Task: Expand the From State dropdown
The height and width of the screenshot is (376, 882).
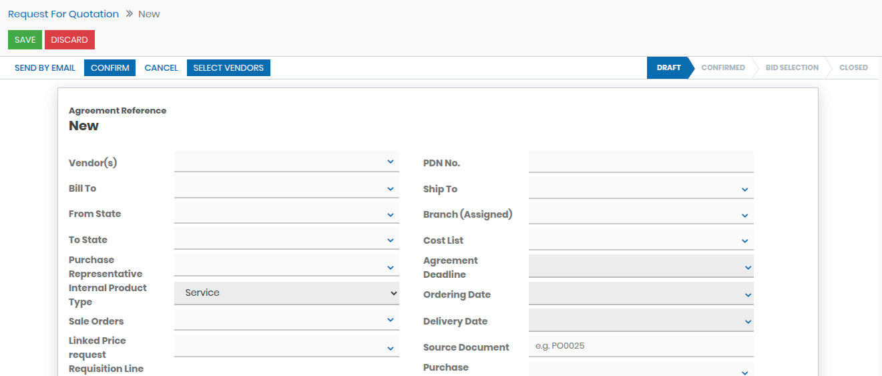Action: tap(390, 214)
